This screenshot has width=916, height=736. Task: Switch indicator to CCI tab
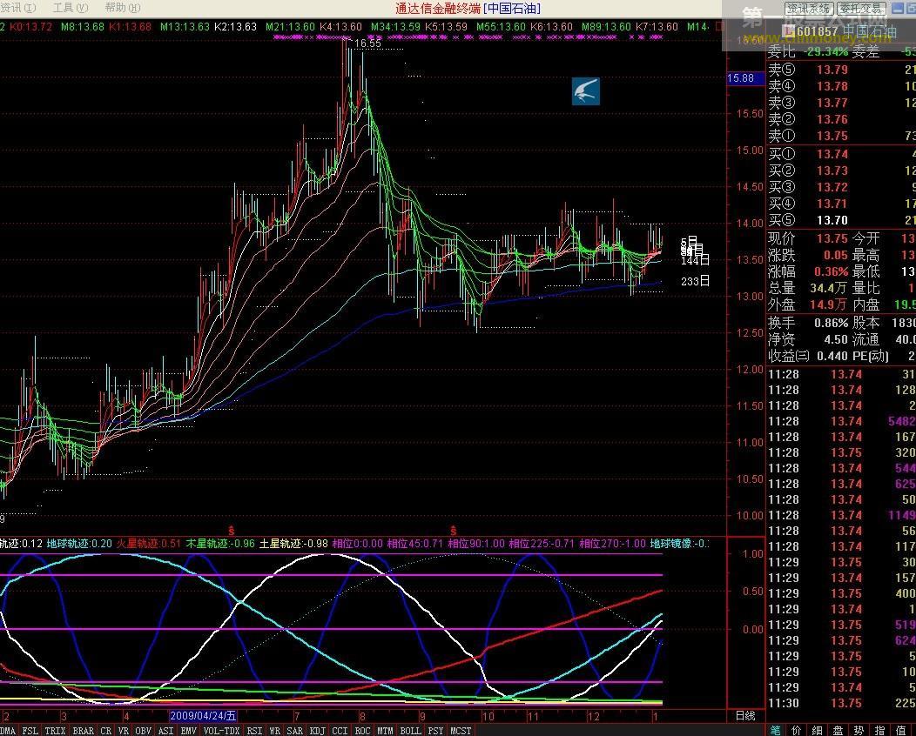[340, 731]
